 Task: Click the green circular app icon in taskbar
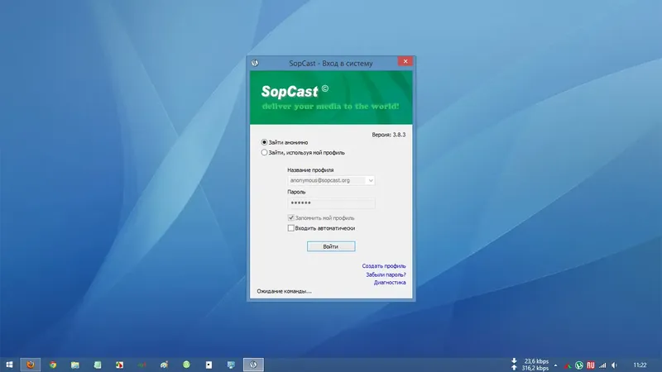[x=187, y=365]
